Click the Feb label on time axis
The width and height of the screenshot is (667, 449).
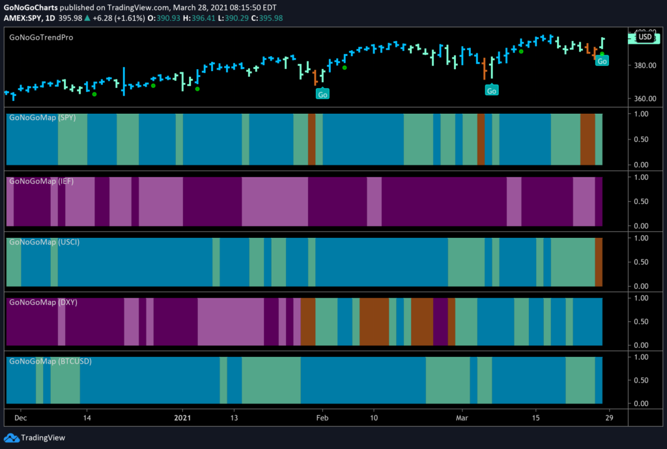pyautogui.click(x=322, y=418)
